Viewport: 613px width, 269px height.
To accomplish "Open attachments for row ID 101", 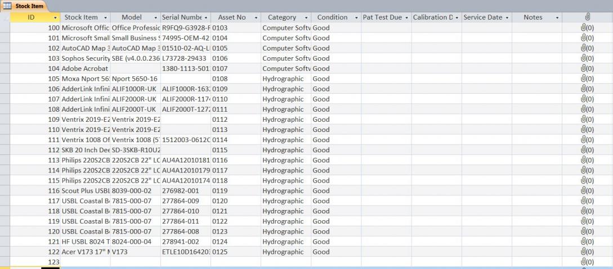I will coord(587,38).
